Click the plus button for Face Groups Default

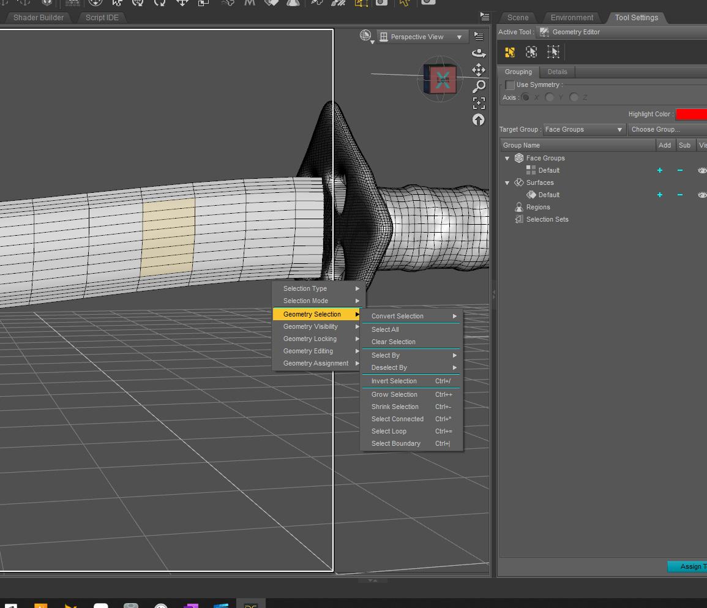pyautogui.click(x=660, y=170)
